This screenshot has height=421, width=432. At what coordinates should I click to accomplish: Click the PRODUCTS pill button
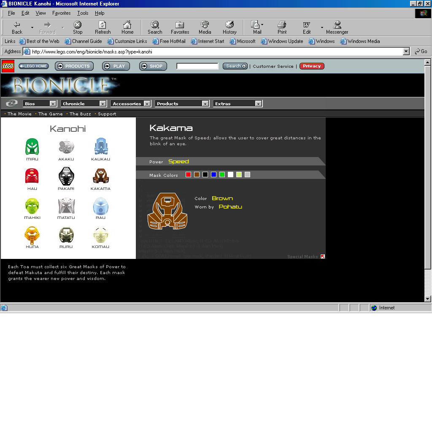(x=74, y=66)
